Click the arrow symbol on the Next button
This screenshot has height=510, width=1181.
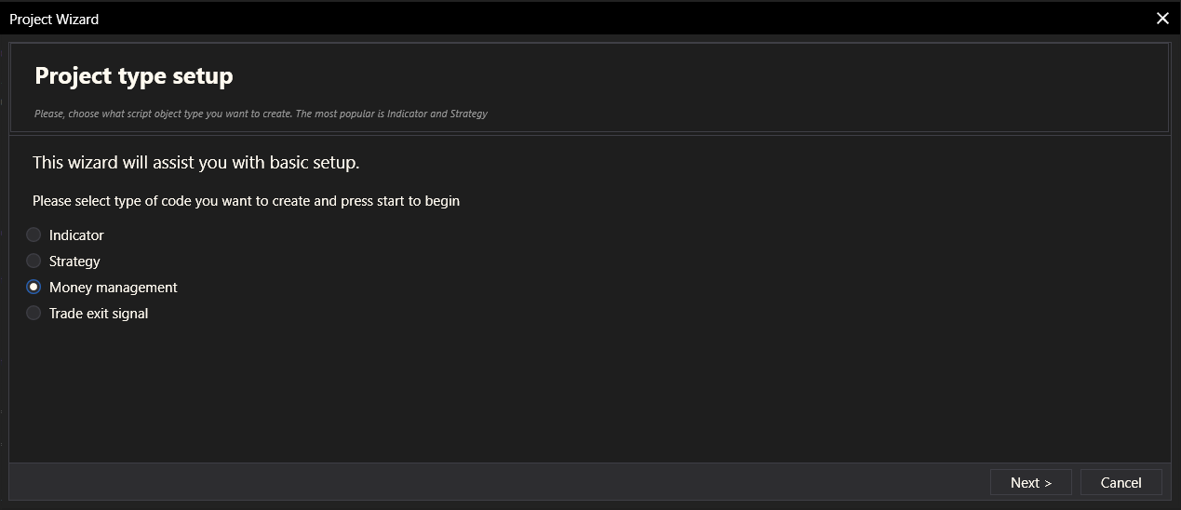[1048, 482]
